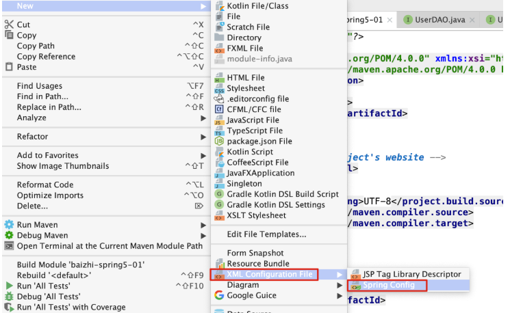Click 'maven.compiler.target' text in editor

click(x=410, y=223)
